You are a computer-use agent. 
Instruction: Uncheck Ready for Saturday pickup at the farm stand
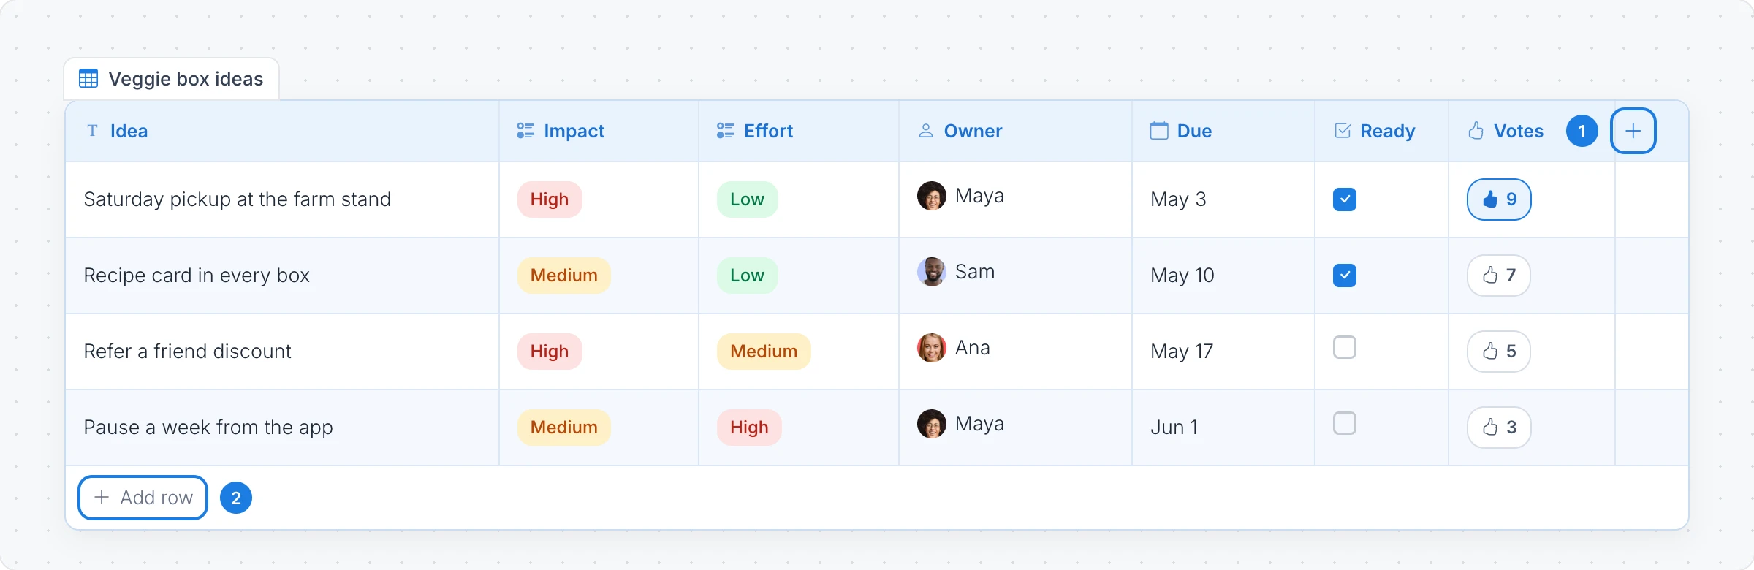click(1345, 199)
